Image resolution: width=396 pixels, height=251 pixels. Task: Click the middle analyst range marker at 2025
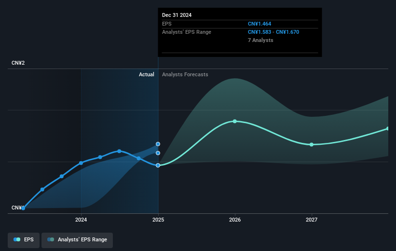(158, 153)
